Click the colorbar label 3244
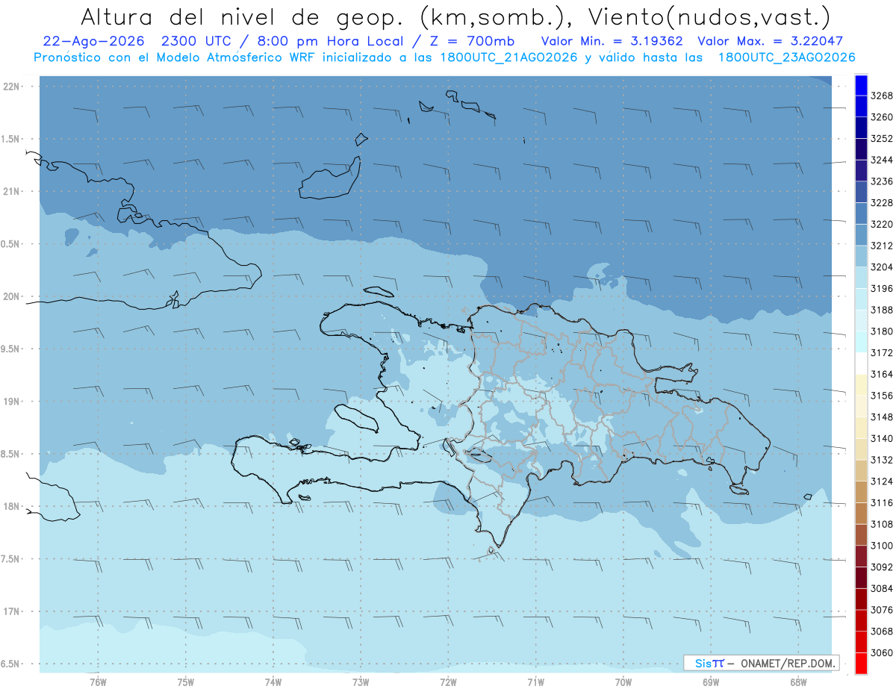The width and height of the screenshot is (896, 692). pos(882,160)
